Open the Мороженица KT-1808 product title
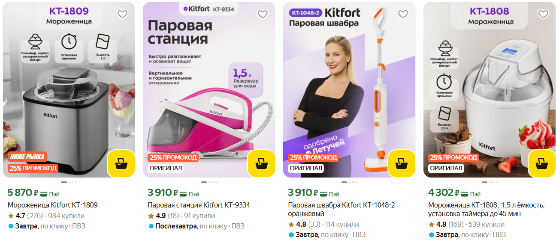 [x=486, y=209]
